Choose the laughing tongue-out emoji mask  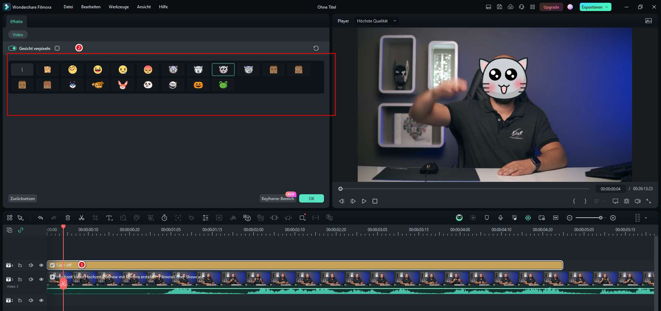pyautogui.click(x=98, y=70)
